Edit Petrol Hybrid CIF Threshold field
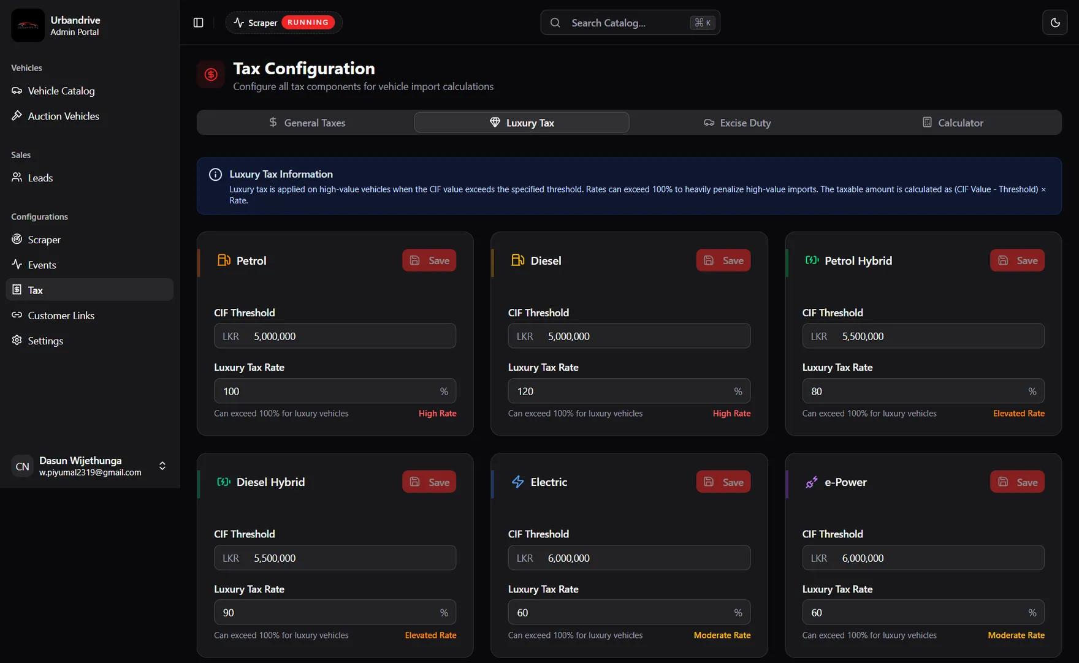Image resolution: width=1079 pixels, height=663 pixels. (x=923, y=336)
